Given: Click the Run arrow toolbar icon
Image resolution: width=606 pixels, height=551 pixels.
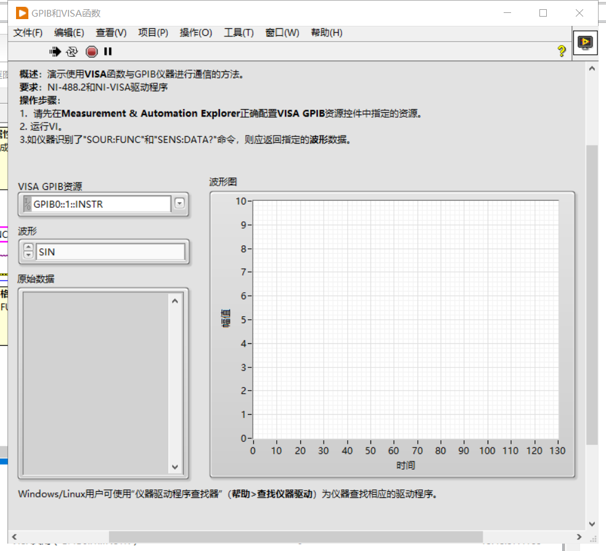Looking at the screenshot, I should click(x=55, y=51).
